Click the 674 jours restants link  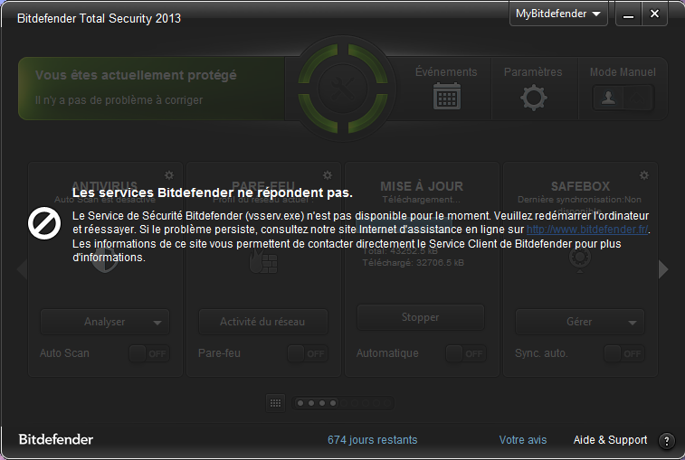click(x=372, y=440)
